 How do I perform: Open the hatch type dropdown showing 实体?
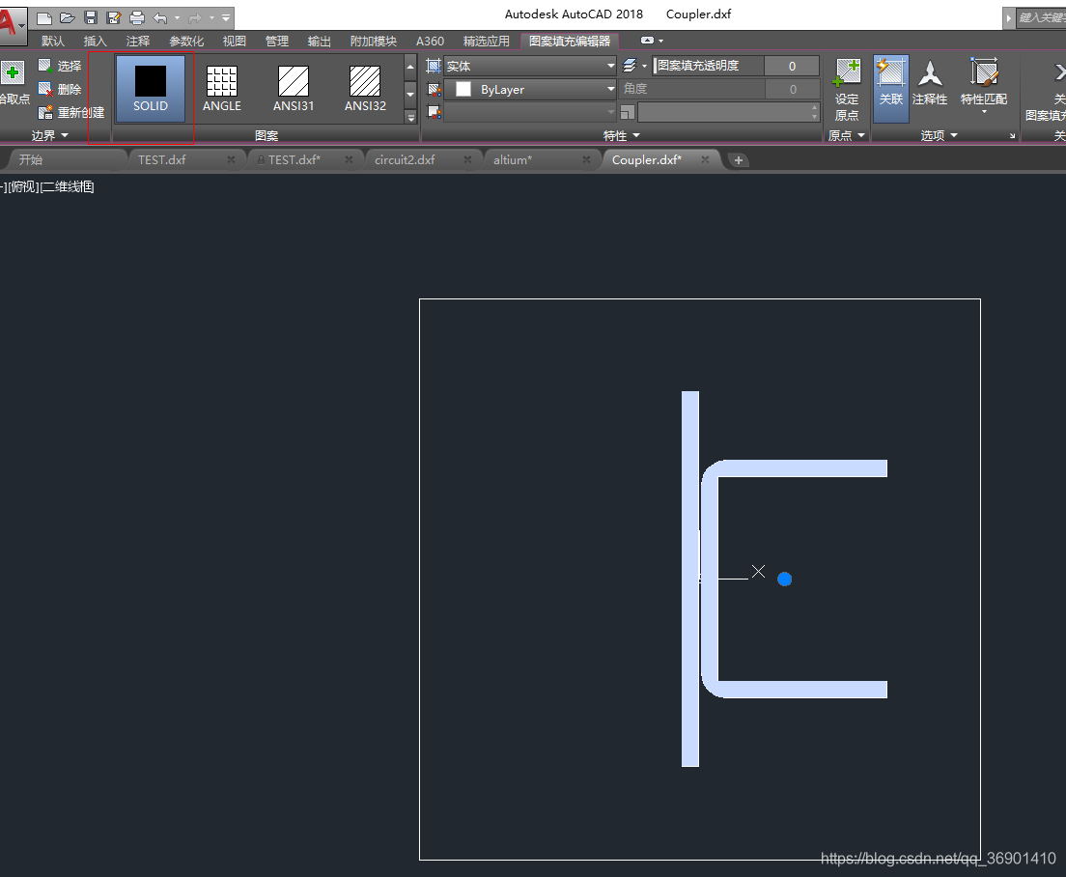(x=529, y=67)
